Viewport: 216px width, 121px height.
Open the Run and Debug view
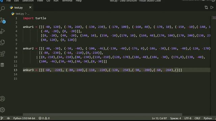pyautogui.click(x=2, y=31)
